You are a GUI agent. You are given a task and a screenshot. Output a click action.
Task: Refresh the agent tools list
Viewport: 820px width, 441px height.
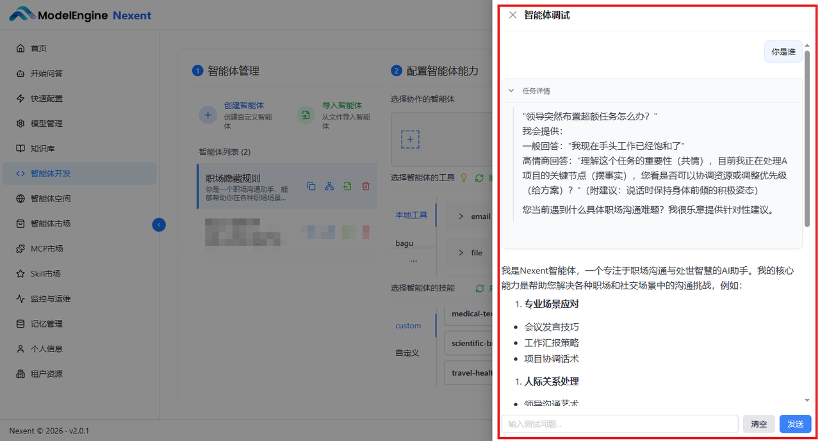pyautogui.click(x=478, y=177)
